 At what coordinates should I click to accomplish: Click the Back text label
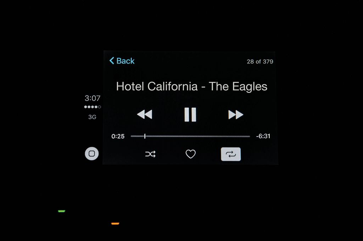point(125,61)
